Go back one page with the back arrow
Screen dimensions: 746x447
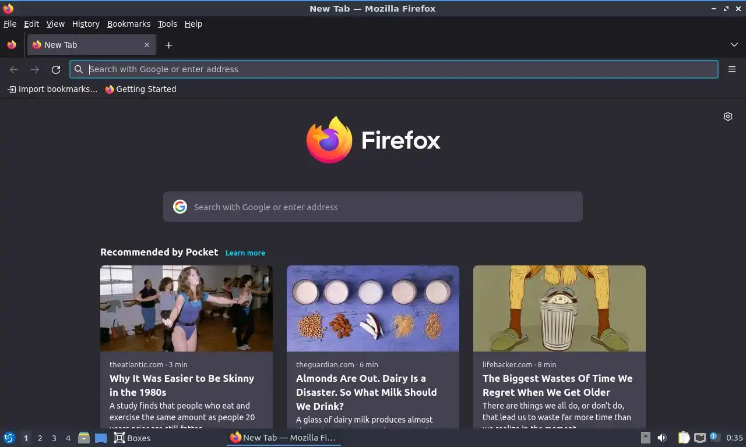tap(14, 69)
